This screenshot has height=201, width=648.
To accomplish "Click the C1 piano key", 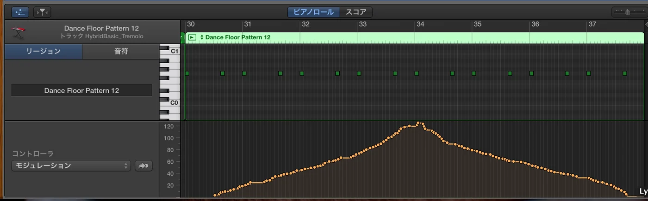I will pyautogui.click(x=170, y=51).
